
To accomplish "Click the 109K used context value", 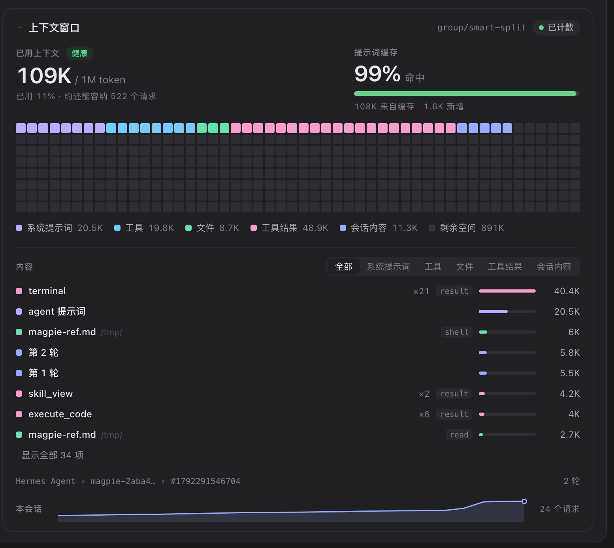I will pos(44,76).
